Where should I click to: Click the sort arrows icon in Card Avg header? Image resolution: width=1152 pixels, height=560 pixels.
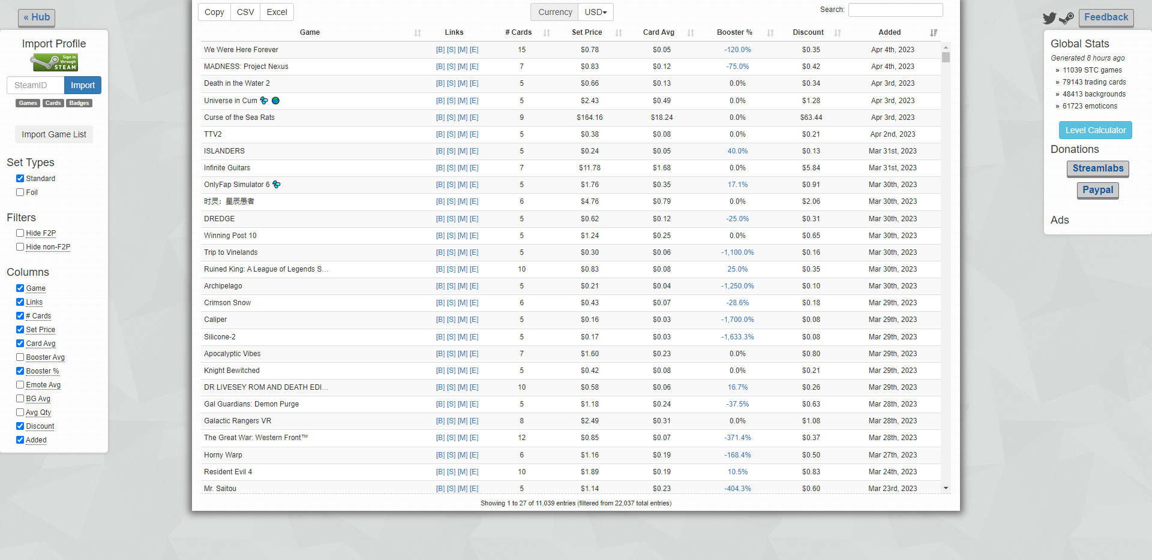[x=691, y=33]
